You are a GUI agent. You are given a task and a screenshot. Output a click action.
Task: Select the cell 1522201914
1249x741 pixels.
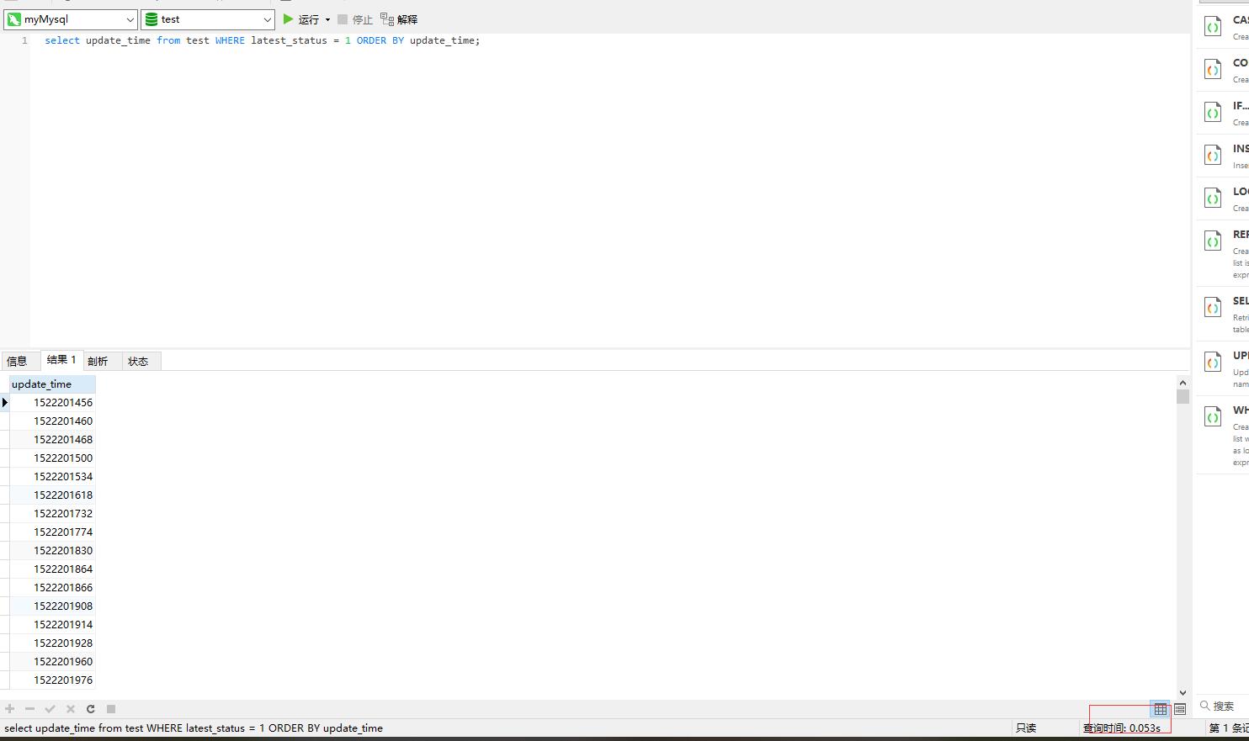(x=52, y=625)
